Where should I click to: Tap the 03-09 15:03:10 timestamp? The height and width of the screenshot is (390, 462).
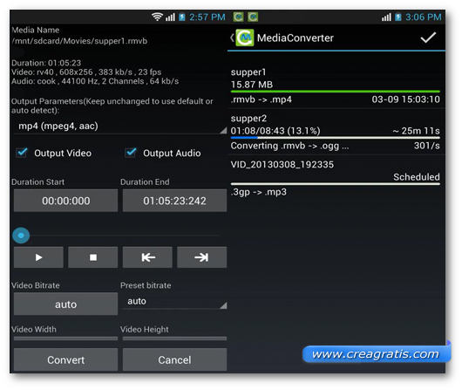pyautogui.click(x=405, y=99)
